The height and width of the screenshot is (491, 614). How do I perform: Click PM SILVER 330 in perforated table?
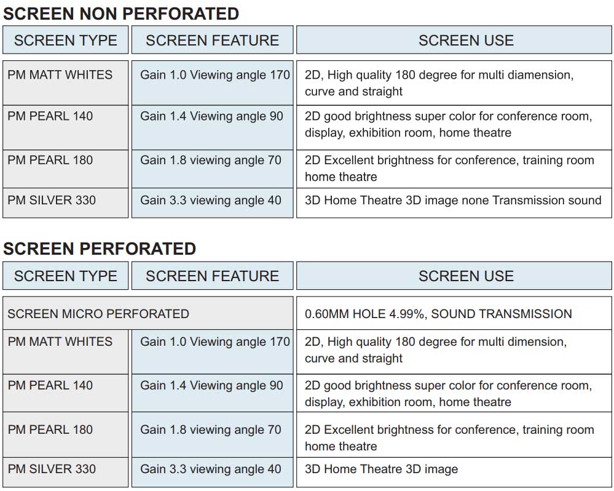tap(52, 469)
